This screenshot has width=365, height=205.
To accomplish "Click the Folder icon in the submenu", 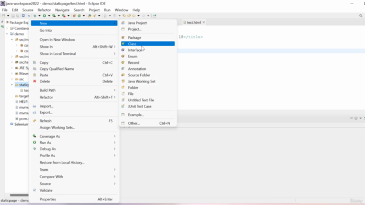I will pyautogui.click(x=123, y=87).
